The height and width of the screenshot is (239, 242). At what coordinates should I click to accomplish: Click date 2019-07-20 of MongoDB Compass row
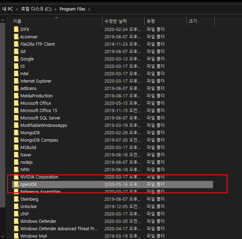pyautogui.click(x=122, y=140)
